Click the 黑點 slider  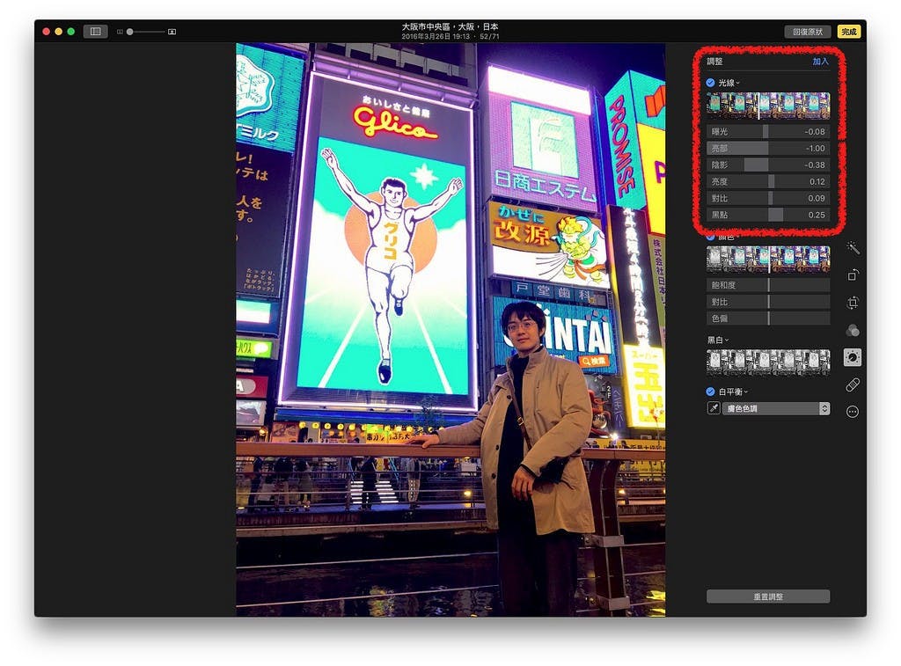click(x=768, y=215)
